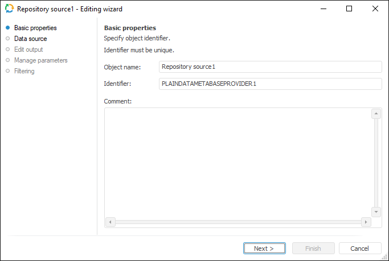This screenshot has width=389, height=261.
Task: Click the Comment scroll down arrow
Action: (376, 212)
